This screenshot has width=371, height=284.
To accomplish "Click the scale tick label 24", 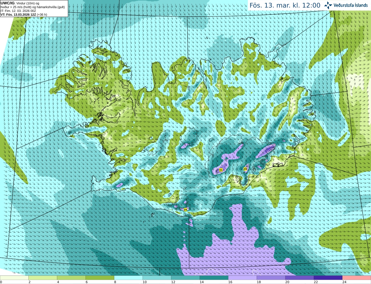I will (x=344, y=282).
